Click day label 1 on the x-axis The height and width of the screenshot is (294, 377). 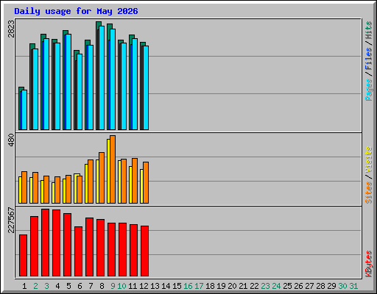point(24,286)
